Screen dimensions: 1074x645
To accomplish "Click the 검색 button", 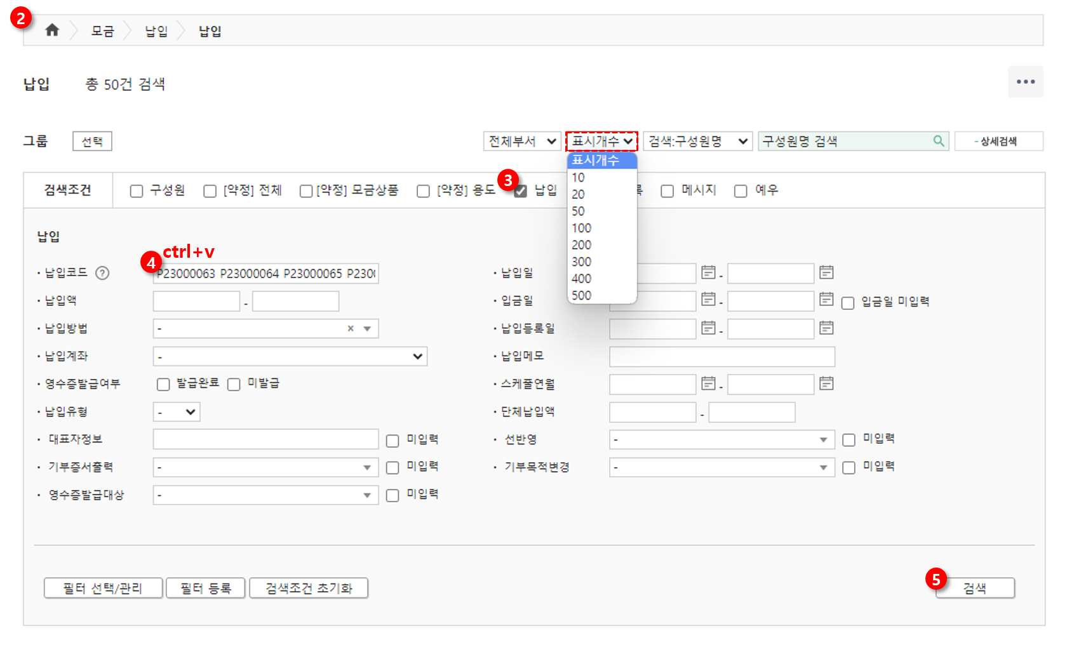I will coord(974,588).
